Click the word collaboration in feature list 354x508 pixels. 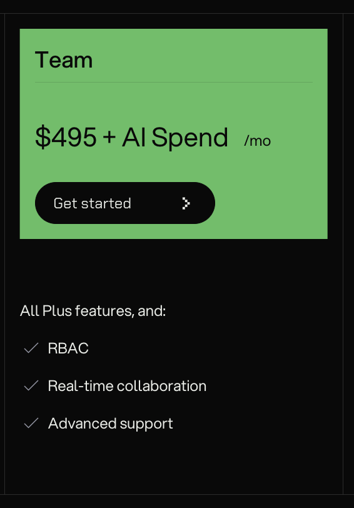(161, 386)
